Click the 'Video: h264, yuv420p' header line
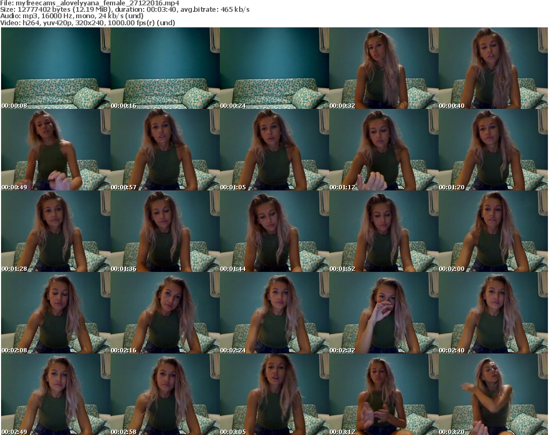 (x=87, y=23)
